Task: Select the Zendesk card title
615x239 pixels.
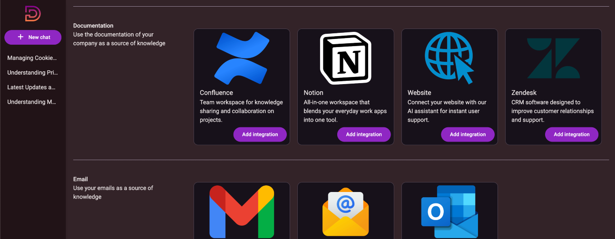Action: pos(524,93)
